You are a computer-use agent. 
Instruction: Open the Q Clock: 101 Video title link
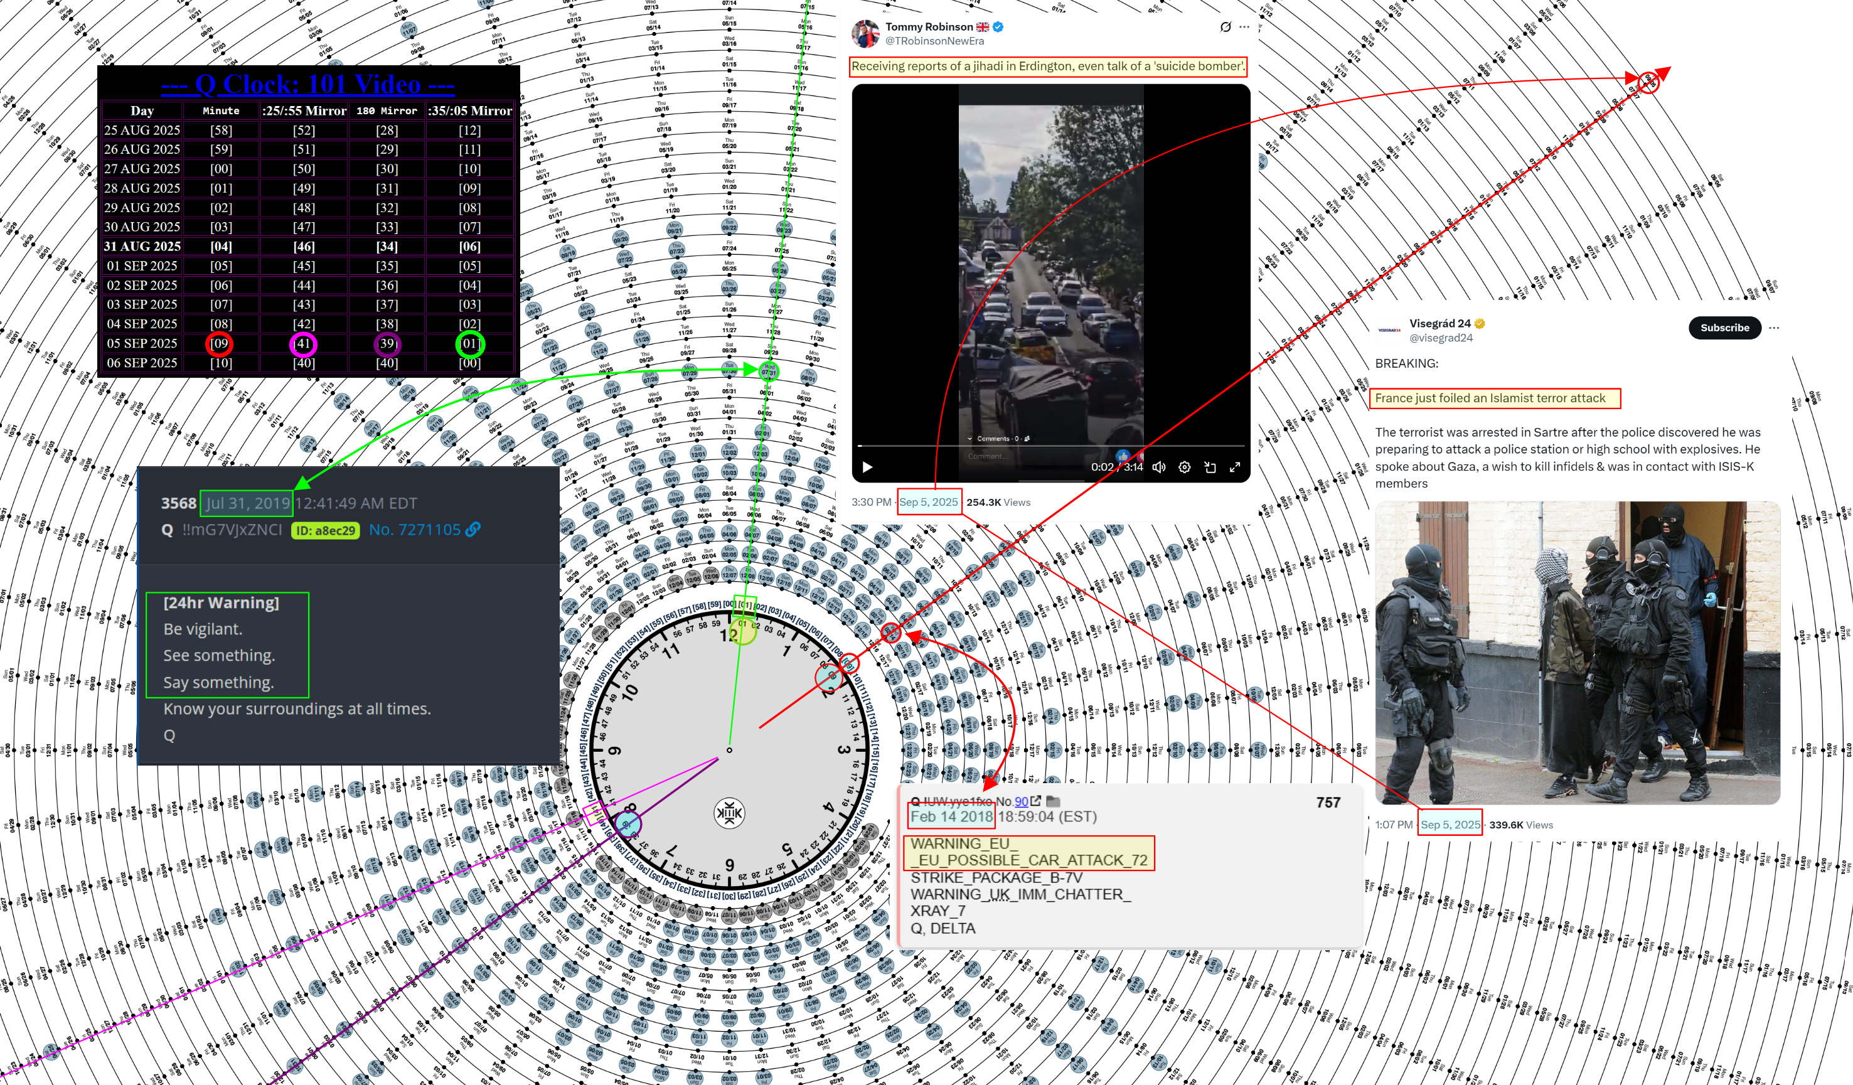click(308, 84)
